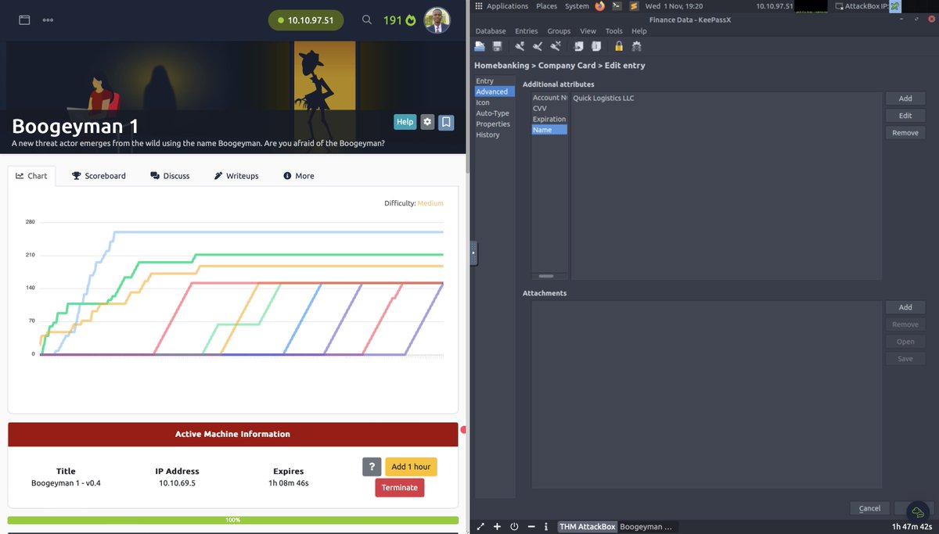Select the Expiration attribute
This screenshot has width=939, height=534.
click(x=550, y=120)
